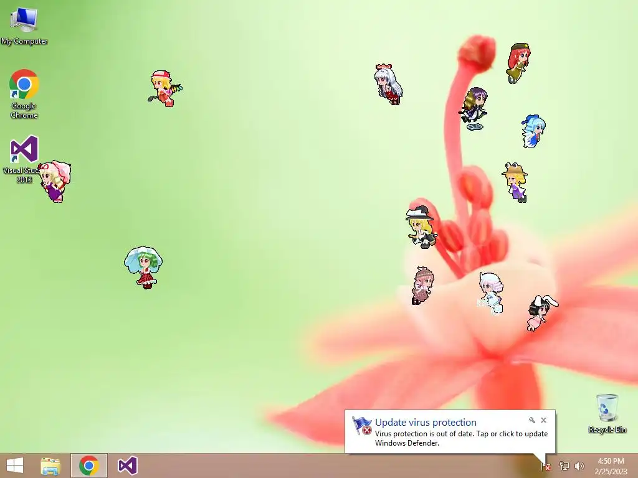The width and height of the screenshot is (638, 478).
Task: Click the green-haired character holding a parasol
Action: pyautogui.click(x=143, y=267)
